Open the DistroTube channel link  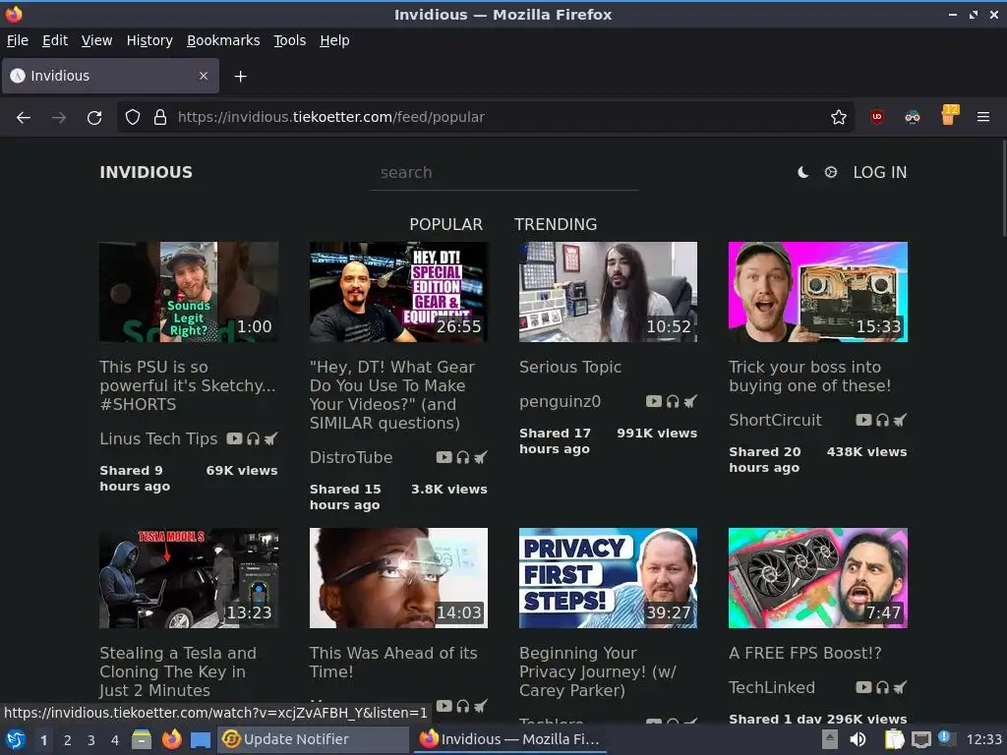tap(351, 457)
